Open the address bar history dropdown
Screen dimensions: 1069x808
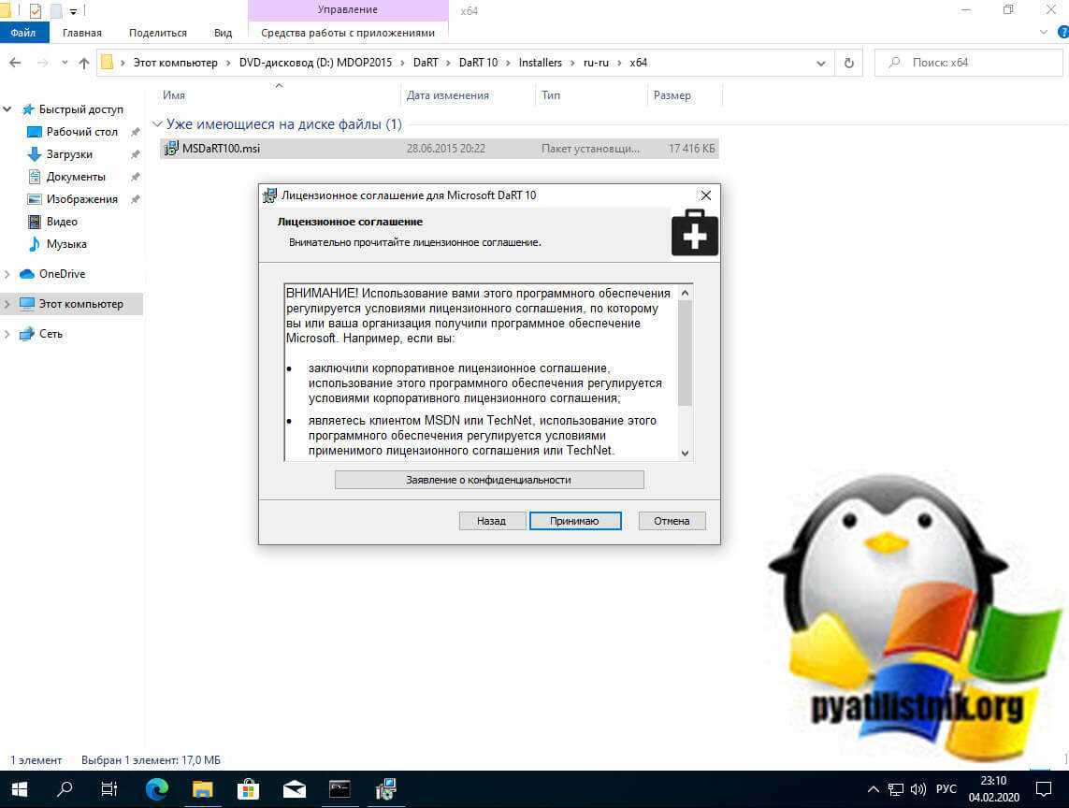click(821, 63)
